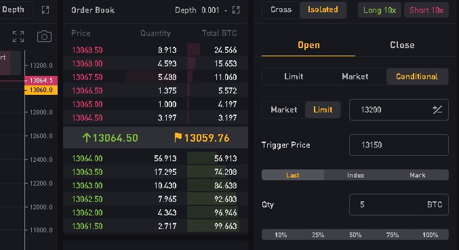
Task: Click the flag mark price 13059.76
Action: [201, 138]
